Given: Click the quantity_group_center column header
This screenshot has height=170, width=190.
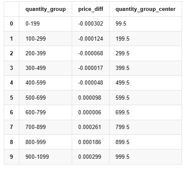Looking at the screenshot, I should (x=146, y=9).
